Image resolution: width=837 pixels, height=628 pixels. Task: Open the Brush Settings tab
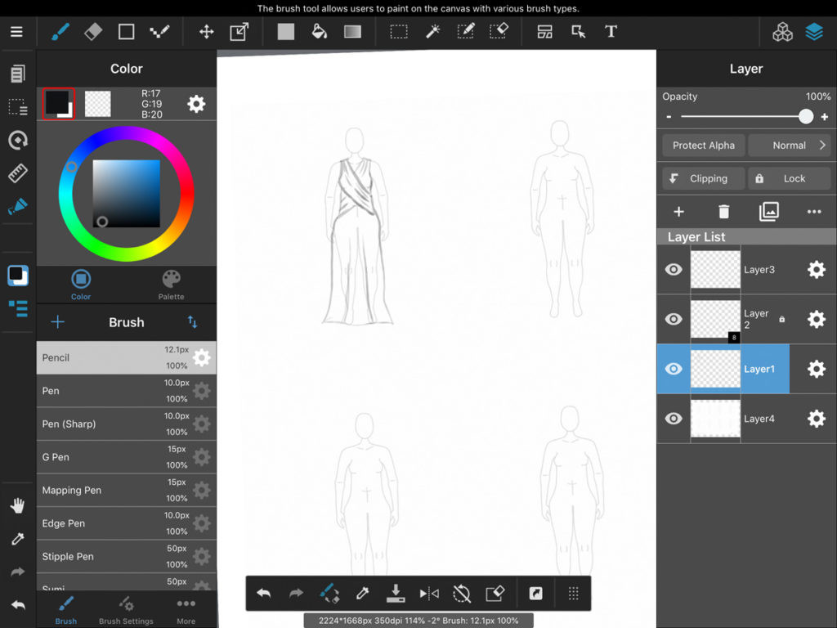pos(126,610)
